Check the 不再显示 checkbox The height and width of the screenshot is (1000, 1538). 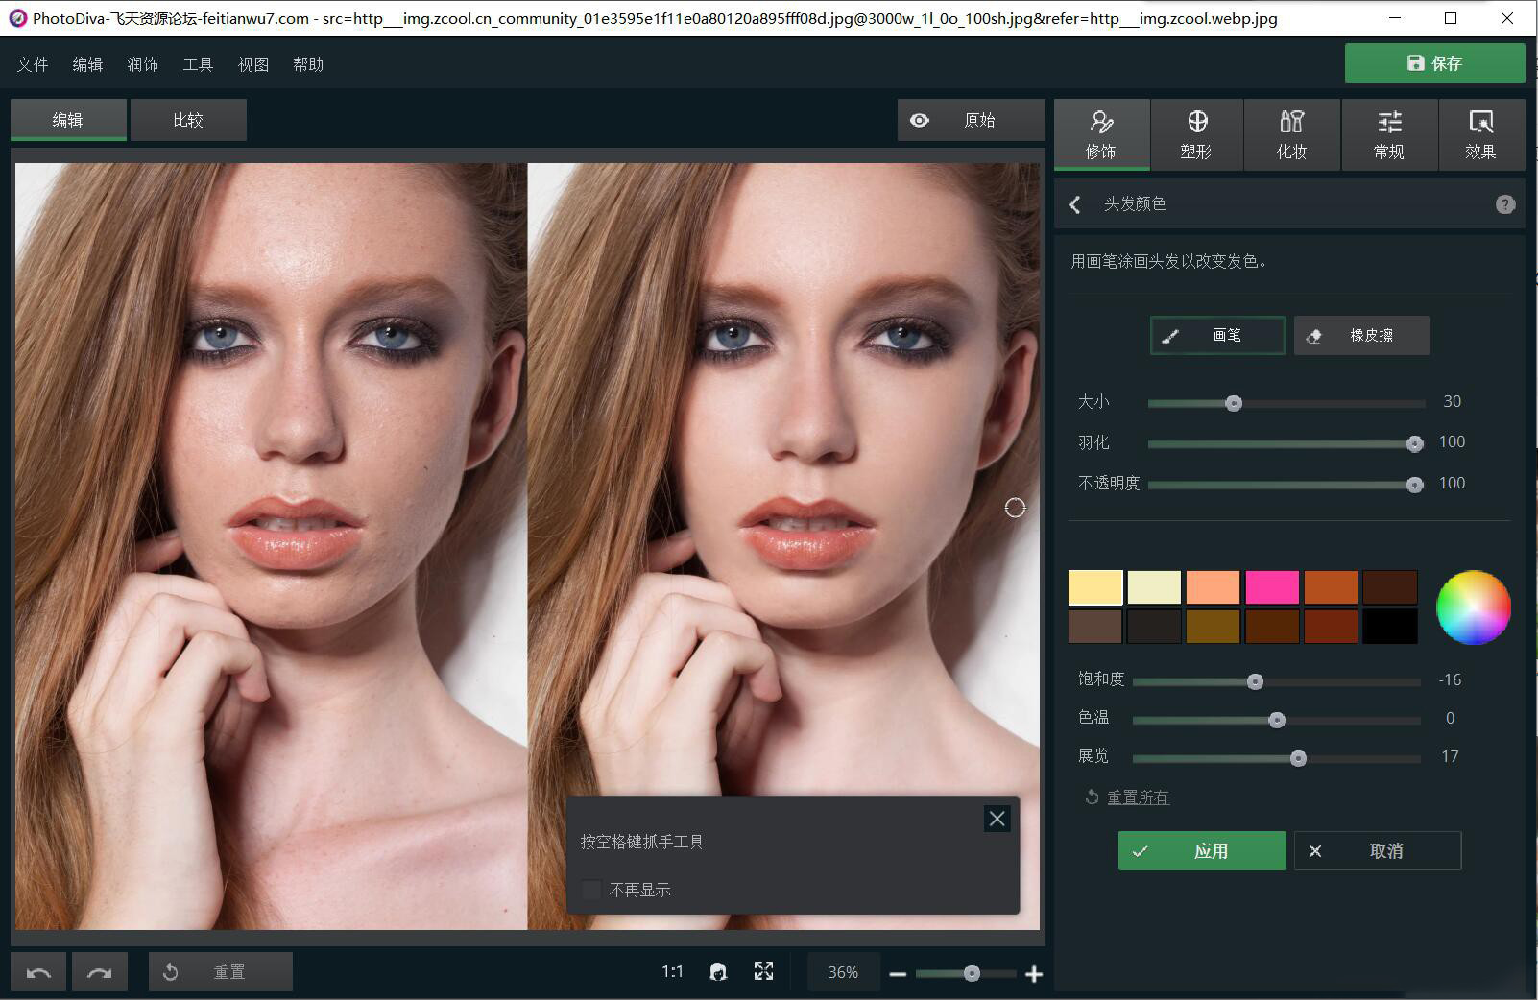[590, 890]
